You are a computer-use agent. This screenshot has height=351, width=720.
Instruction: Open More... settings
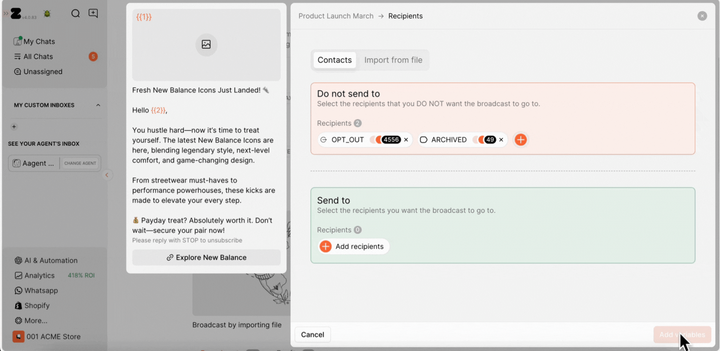[31, 321]
